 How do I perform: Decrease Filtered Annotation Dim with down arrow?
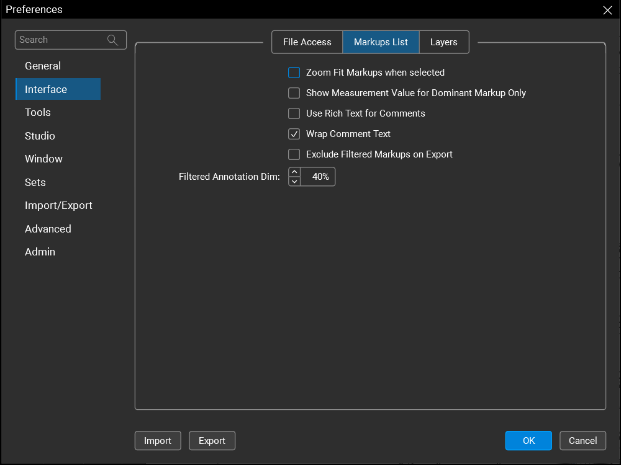pyautogui.click(x=294, y=181)
